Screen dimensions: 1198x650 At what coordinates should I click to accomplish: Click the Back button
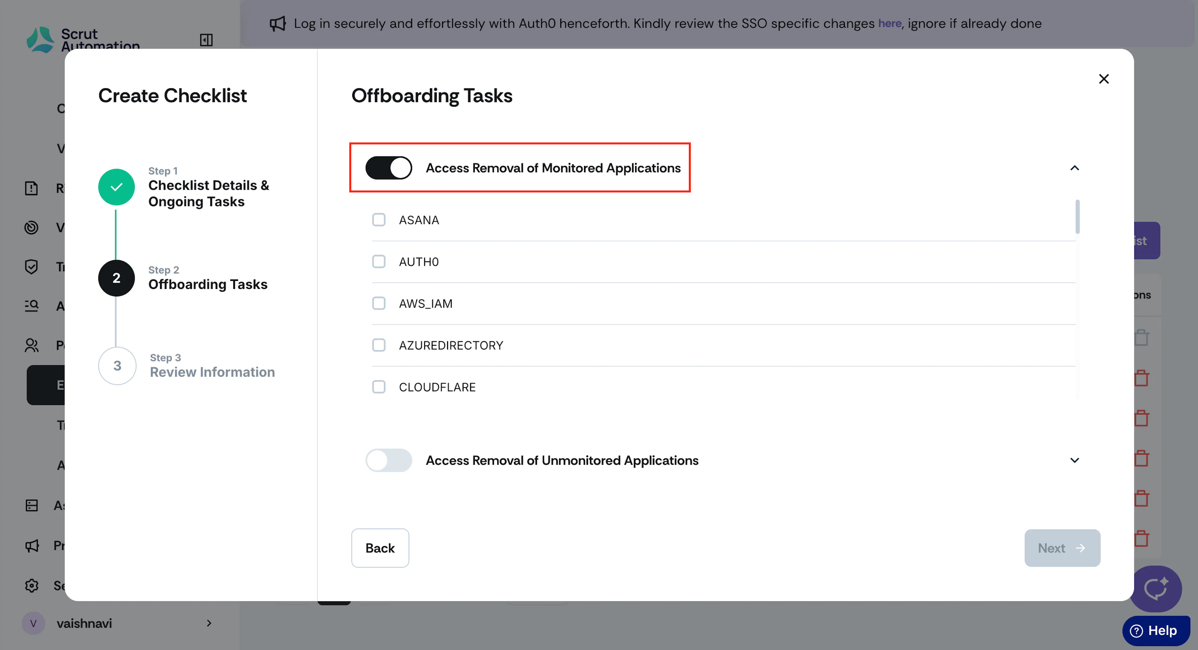[x=380, y=548]
